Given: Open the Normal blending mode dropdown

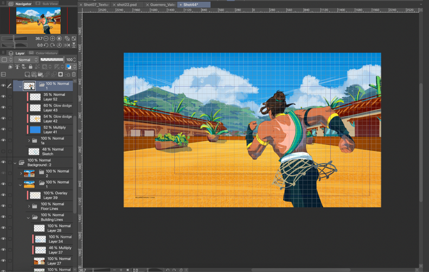Looking at the screenshot, I should coord(26,60).
